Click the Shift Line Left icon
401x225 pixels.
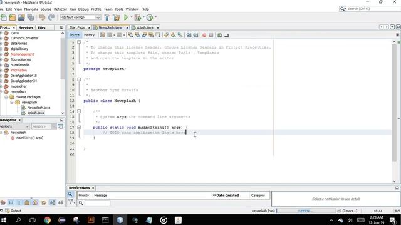tap(189, 35)
